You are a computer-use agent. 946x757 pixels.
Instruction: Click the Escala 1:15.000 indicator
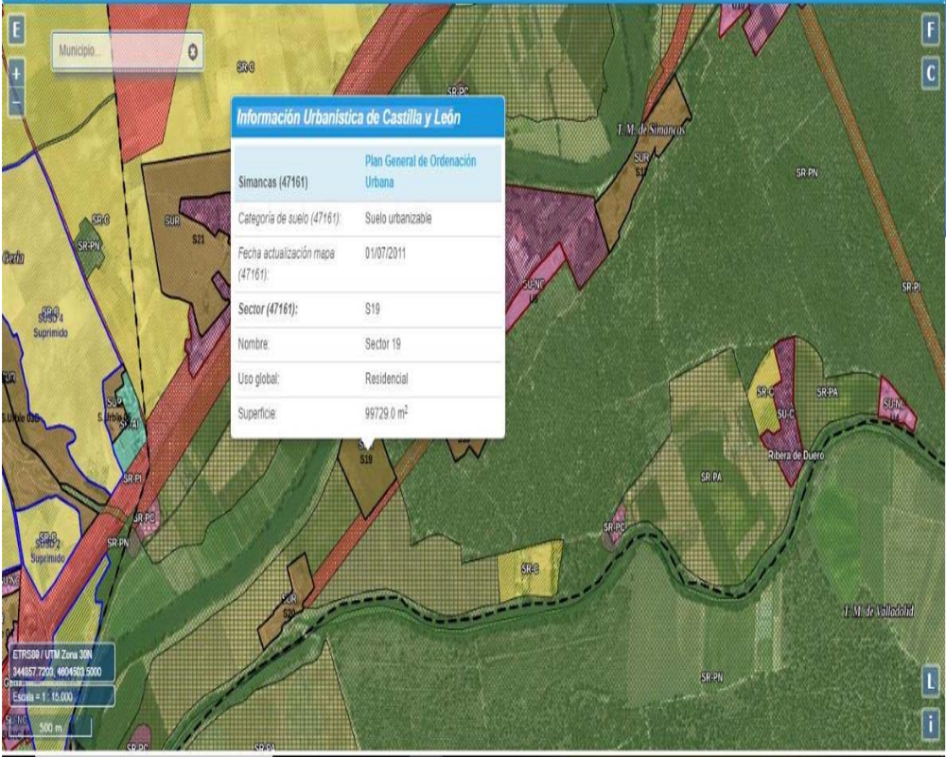[x=61, y=696]
